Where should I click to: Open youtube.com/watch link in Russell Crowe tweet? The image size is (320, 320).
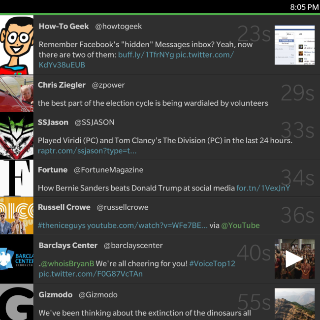point(147,225)
